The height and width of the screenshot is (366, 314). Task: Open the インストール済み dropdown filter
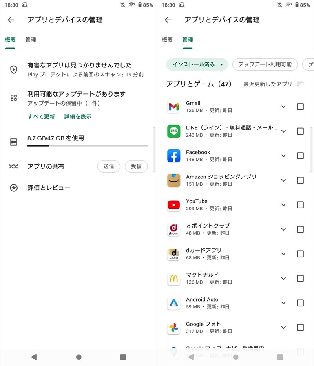click(197, 64)
